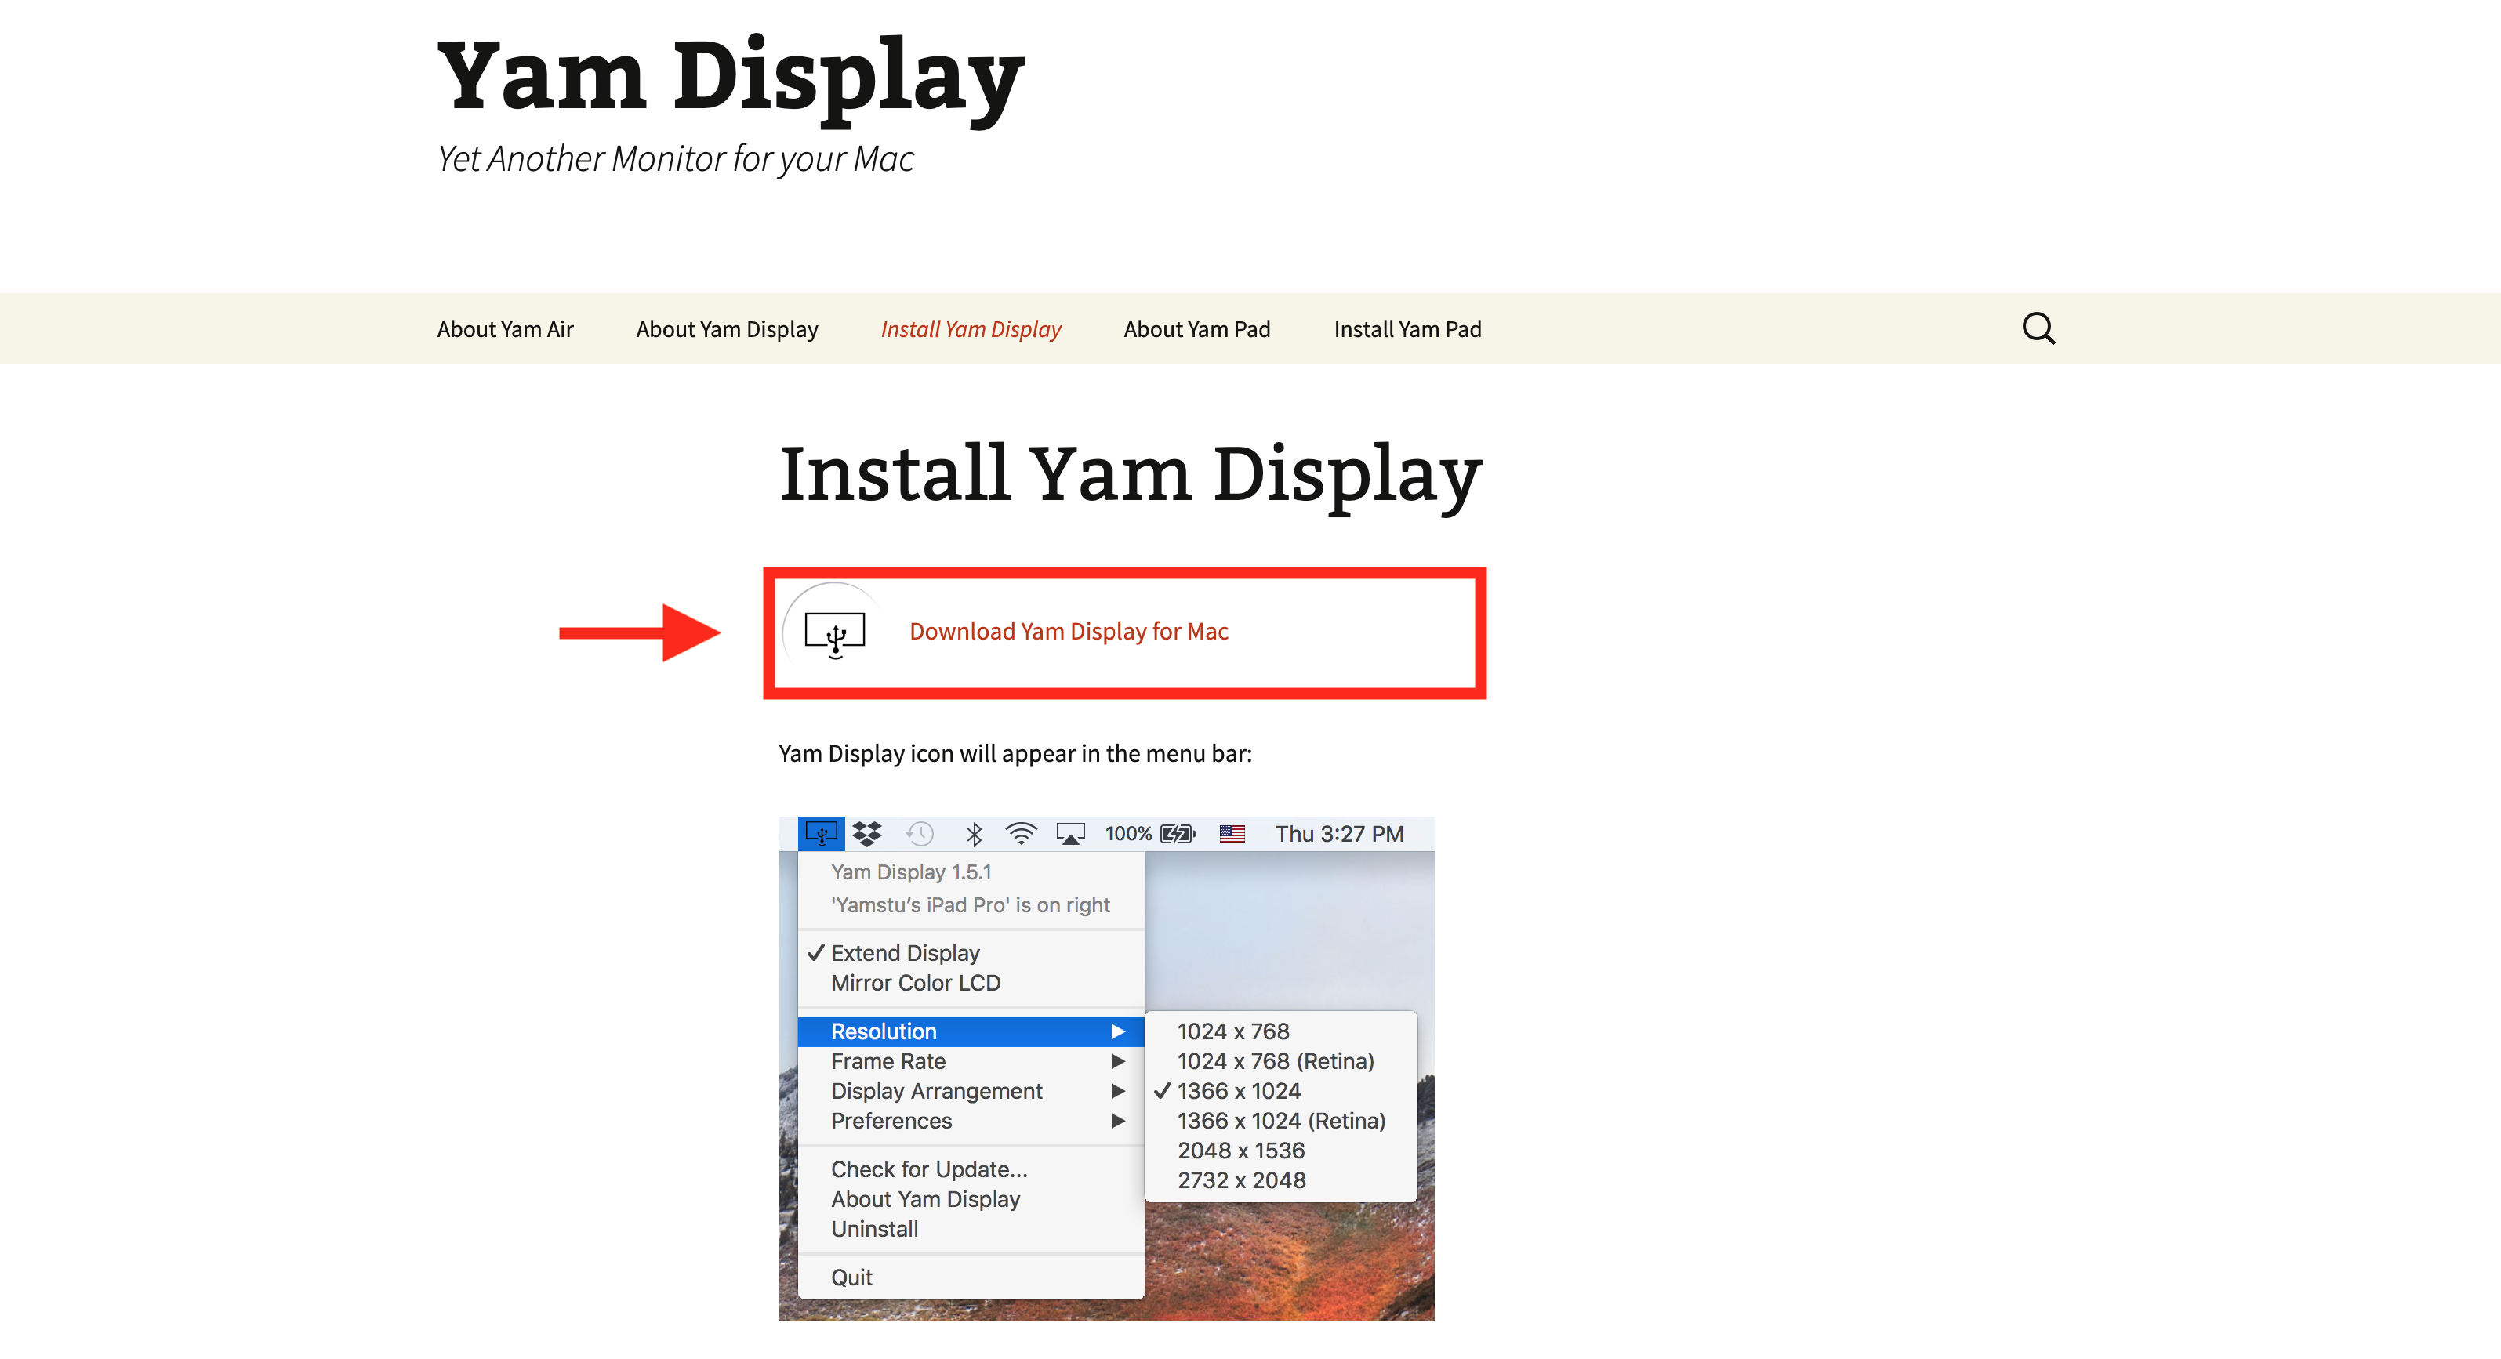Click Yam Display 1.5.1 version text
Image resolution: width=2501 pixels, height=1359 pixels.
click(911, 872)
